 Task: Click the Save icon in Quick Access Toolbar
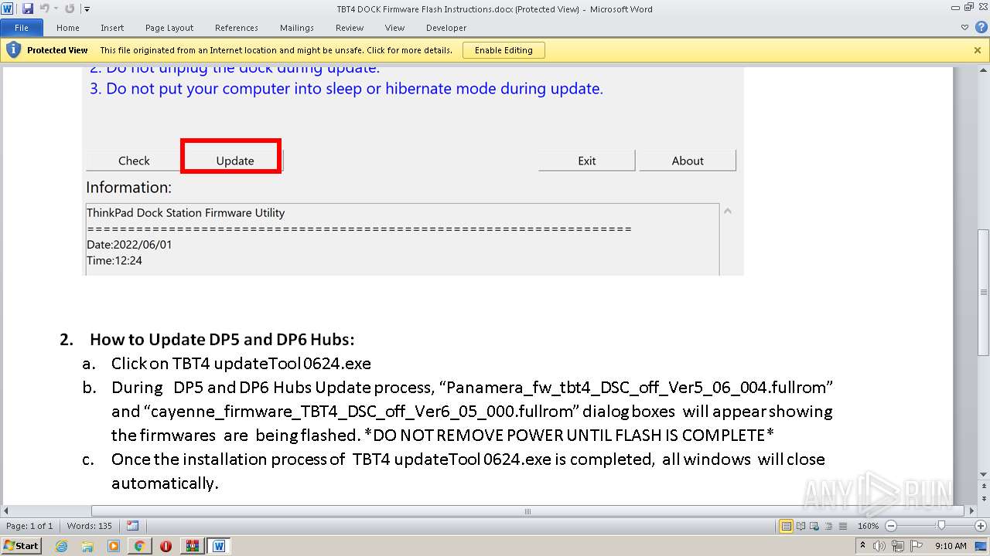point(28,9)
